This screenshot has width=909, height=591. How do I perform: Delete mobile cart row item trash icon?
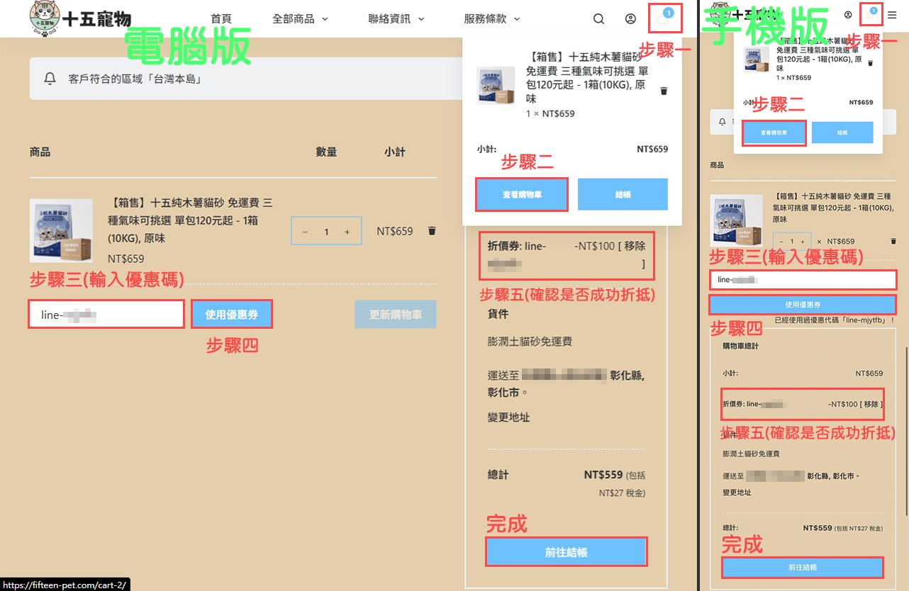click(893, 241)
